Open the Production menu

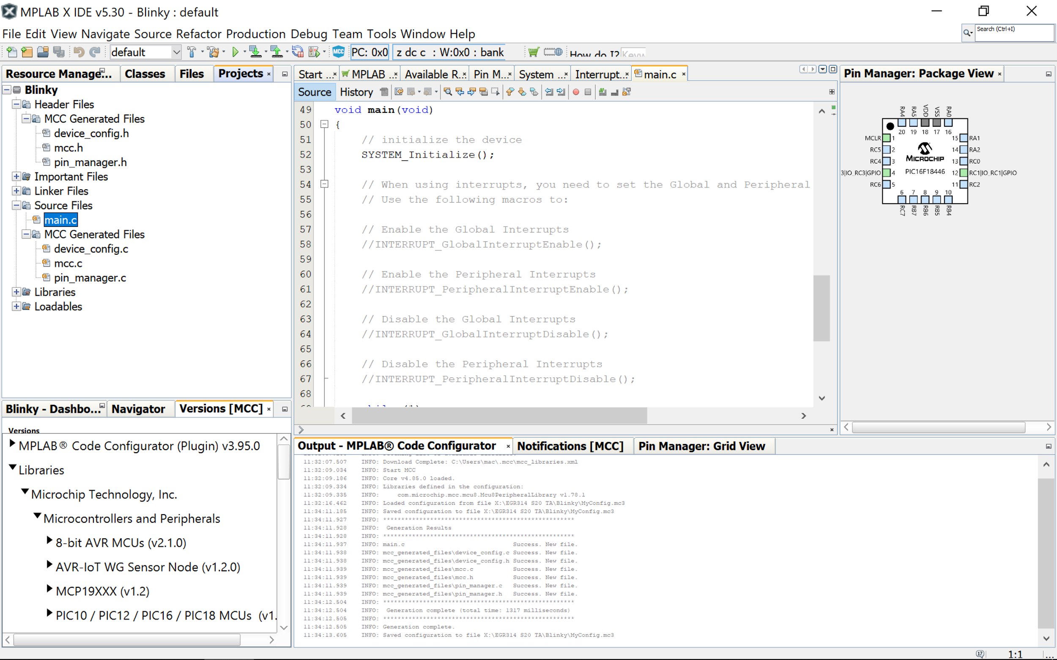click(x=255, y=34)
